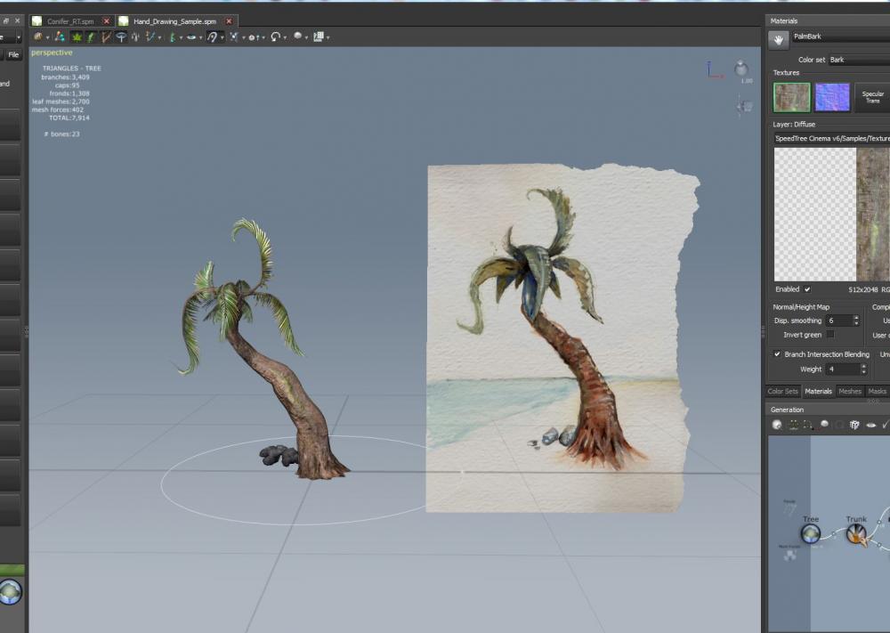The height and width of the screenshot is (633, 890).
Task: Click the light direction bulb icon in the viewport
Action: 740,69
